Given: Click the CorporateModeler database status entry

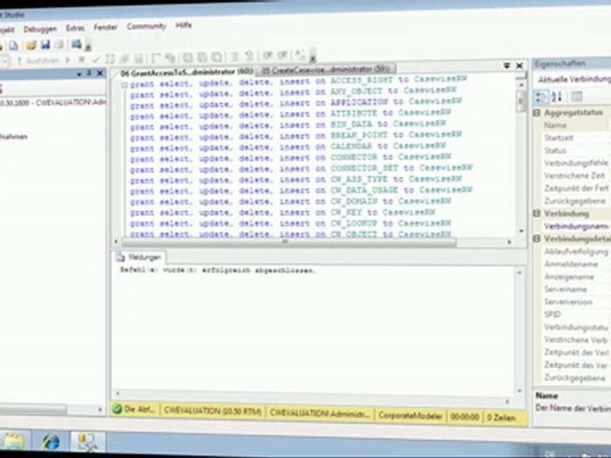Looking at the screenshot, I should (410, 416).
